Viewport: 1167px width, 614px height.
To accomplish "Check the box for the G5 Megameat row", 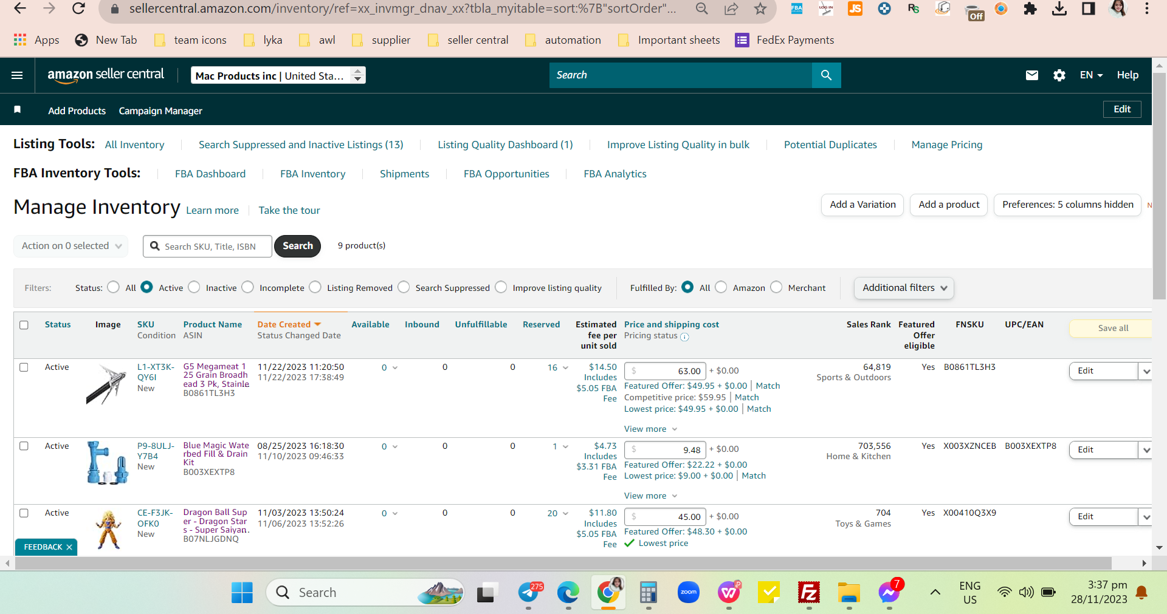I will (24, 367).
